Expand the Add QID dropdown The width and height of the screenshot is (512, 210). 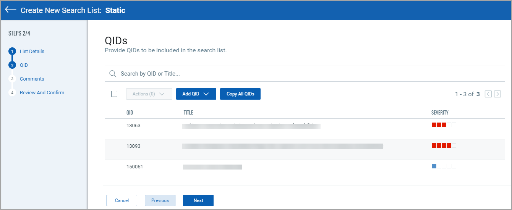click(196, 94)
